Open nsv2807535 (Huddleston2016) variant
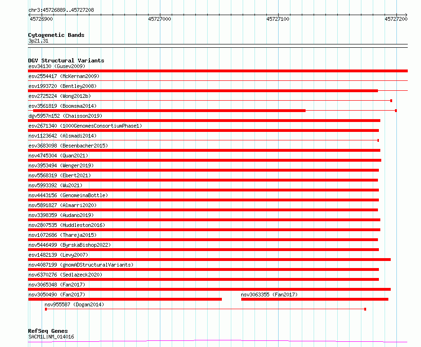The width and height of the screenshot is (421, 347). (x=67, y=225)
